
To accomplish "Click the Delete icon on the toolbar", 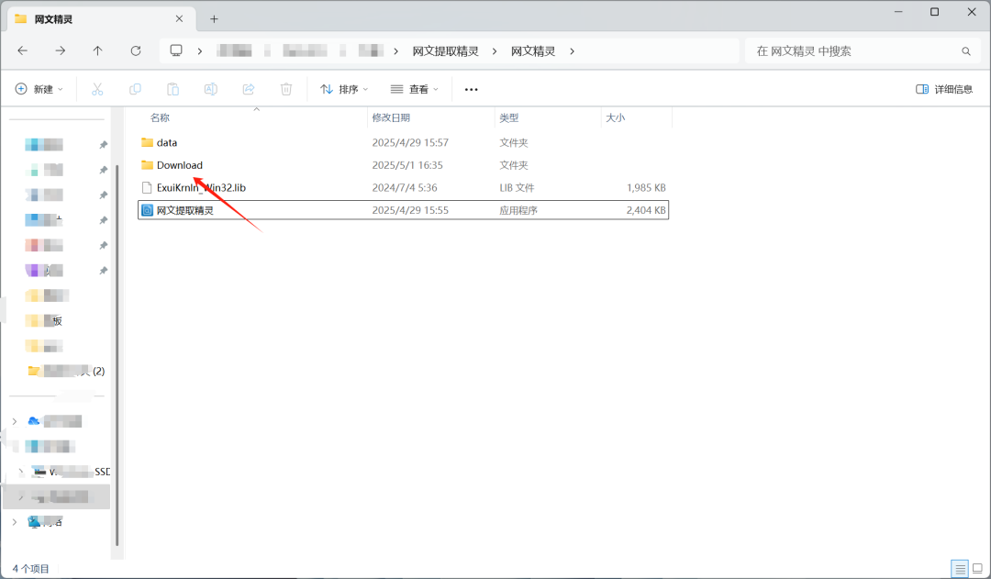I will (x=285, y=88).
